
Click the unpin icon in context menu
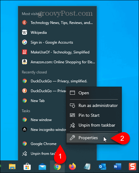pyautogui.click(x=72, y=125)
